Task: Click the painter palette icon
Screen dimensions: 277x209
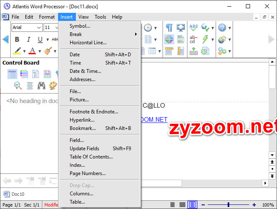Action: pos(53,86)
